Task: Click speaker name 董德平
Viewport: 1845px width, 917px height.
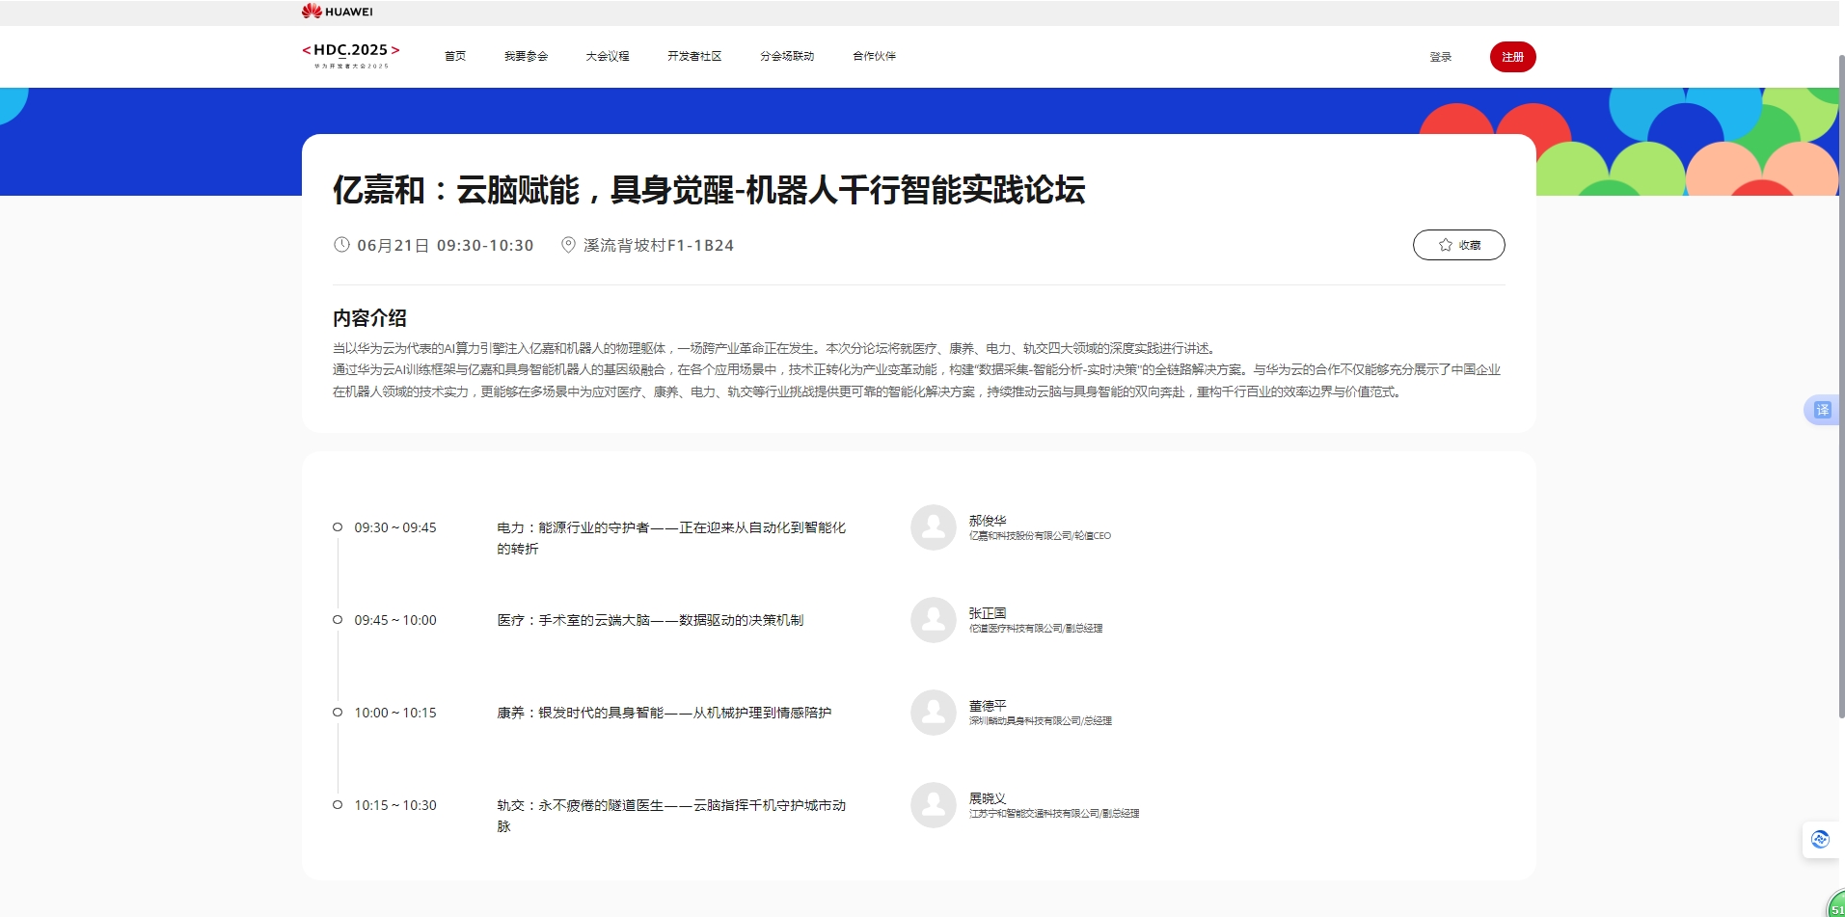Action: [x=988, y=706]
